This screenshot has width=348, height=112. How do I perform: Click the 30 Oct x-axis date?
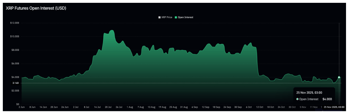(x=292, y=107)
